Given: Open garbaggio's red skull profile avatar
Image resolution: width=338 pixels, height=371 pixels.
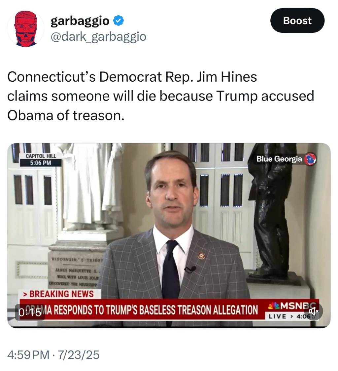Looking at the screenshot, I should pyautogui.click(x=25, y=28).
